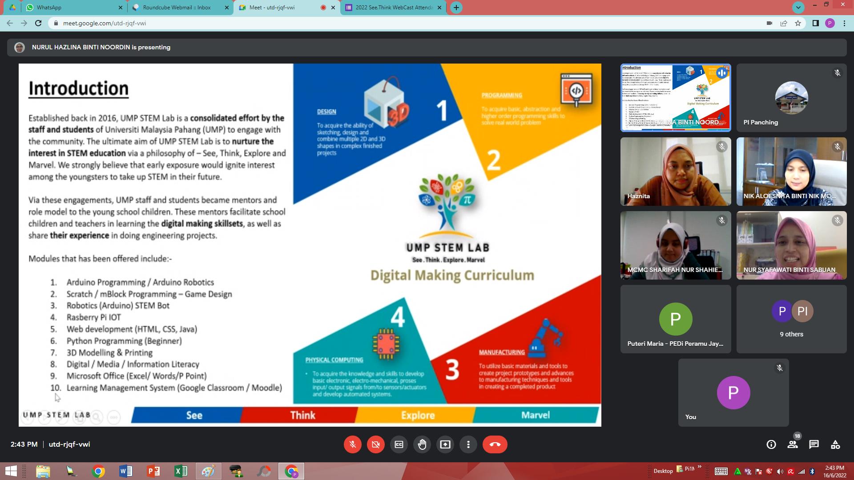Expand the 9 others participants tile
Image resolution: width=854 pixels, height=480 pixels.
(792, 319)
